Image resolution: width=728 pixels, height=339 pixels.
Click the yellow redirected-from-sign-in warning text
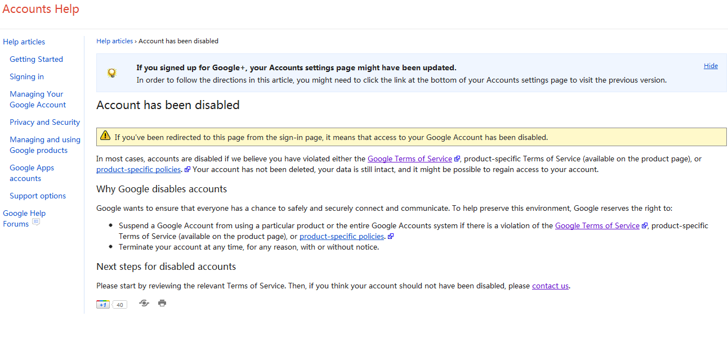click(x=331, y=137)
